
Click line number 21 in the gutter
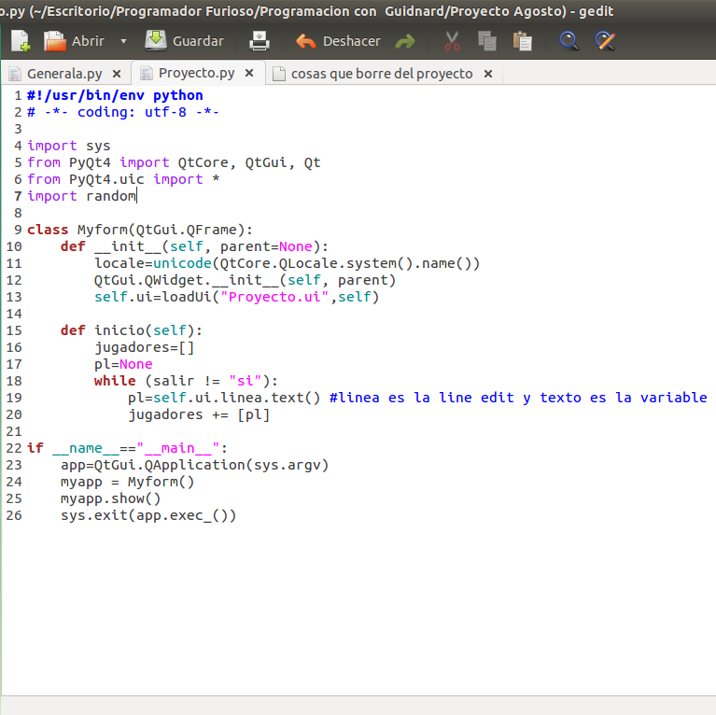pos(14,431)
